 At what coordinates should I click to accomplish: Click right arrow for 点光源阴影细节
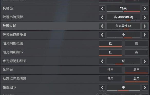[145, 61]
